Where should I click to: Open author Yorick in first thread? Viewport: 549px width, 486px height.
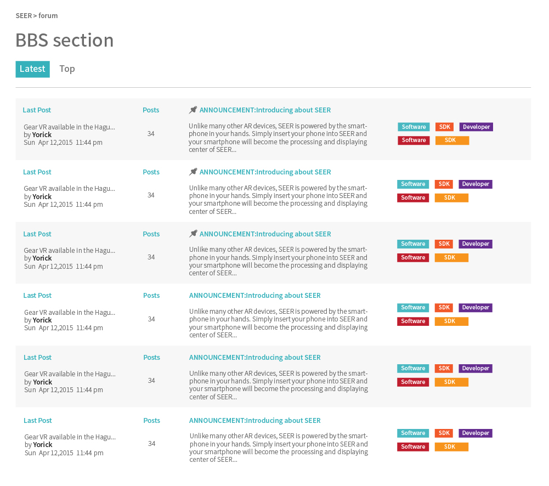click(x=42, y=135)
